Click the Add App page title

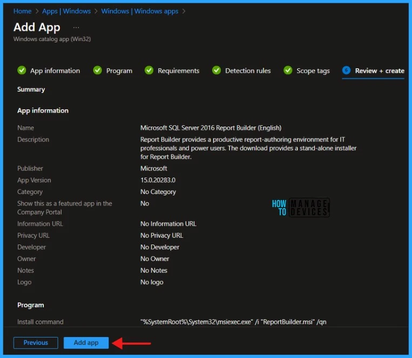point(37,27)
